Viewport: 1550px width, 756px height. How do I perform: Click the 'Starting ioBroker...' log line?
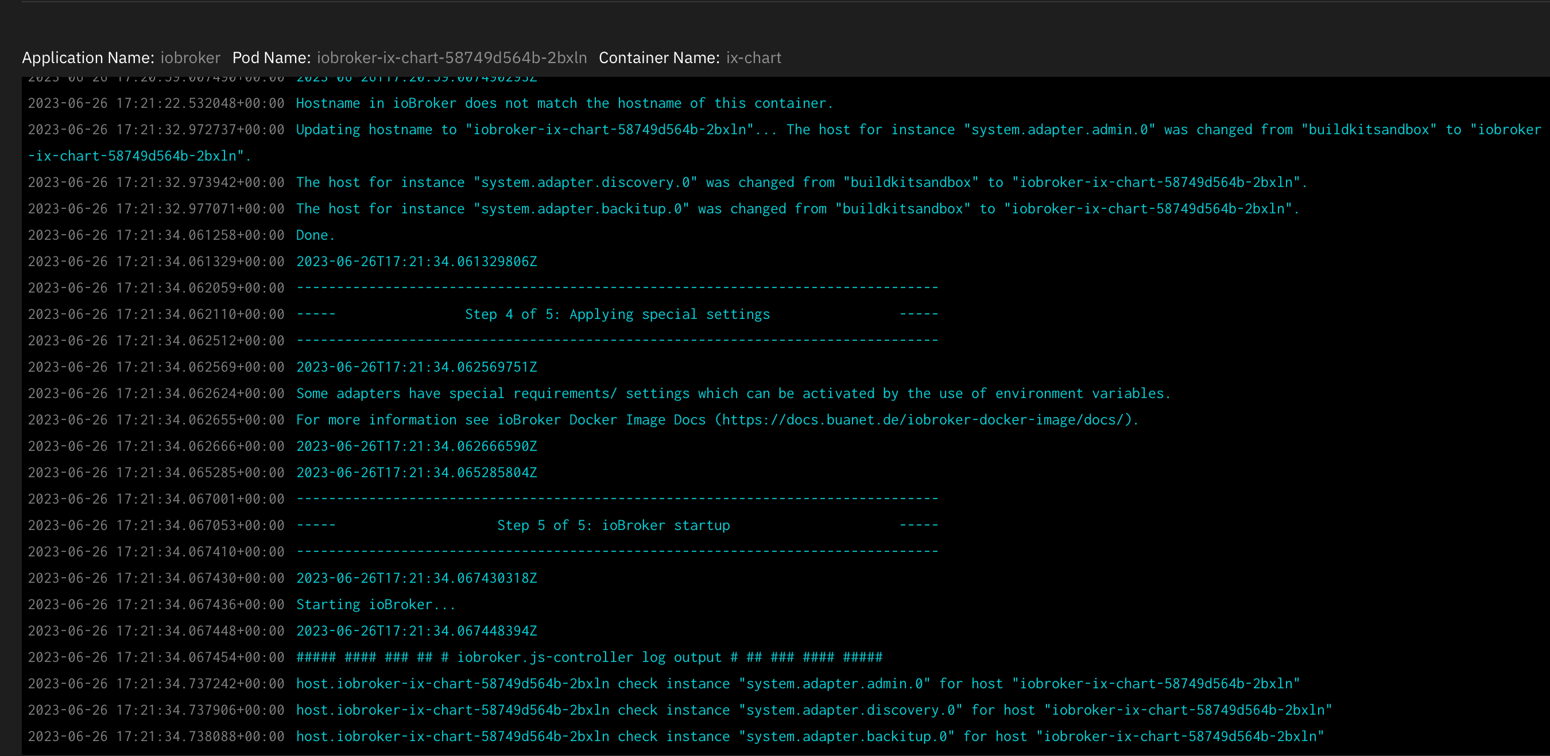pos(375,605)
